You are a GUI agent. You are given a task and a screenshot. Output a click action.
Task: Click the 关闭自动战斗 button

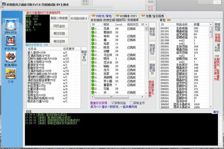click(x=79, y=18)
